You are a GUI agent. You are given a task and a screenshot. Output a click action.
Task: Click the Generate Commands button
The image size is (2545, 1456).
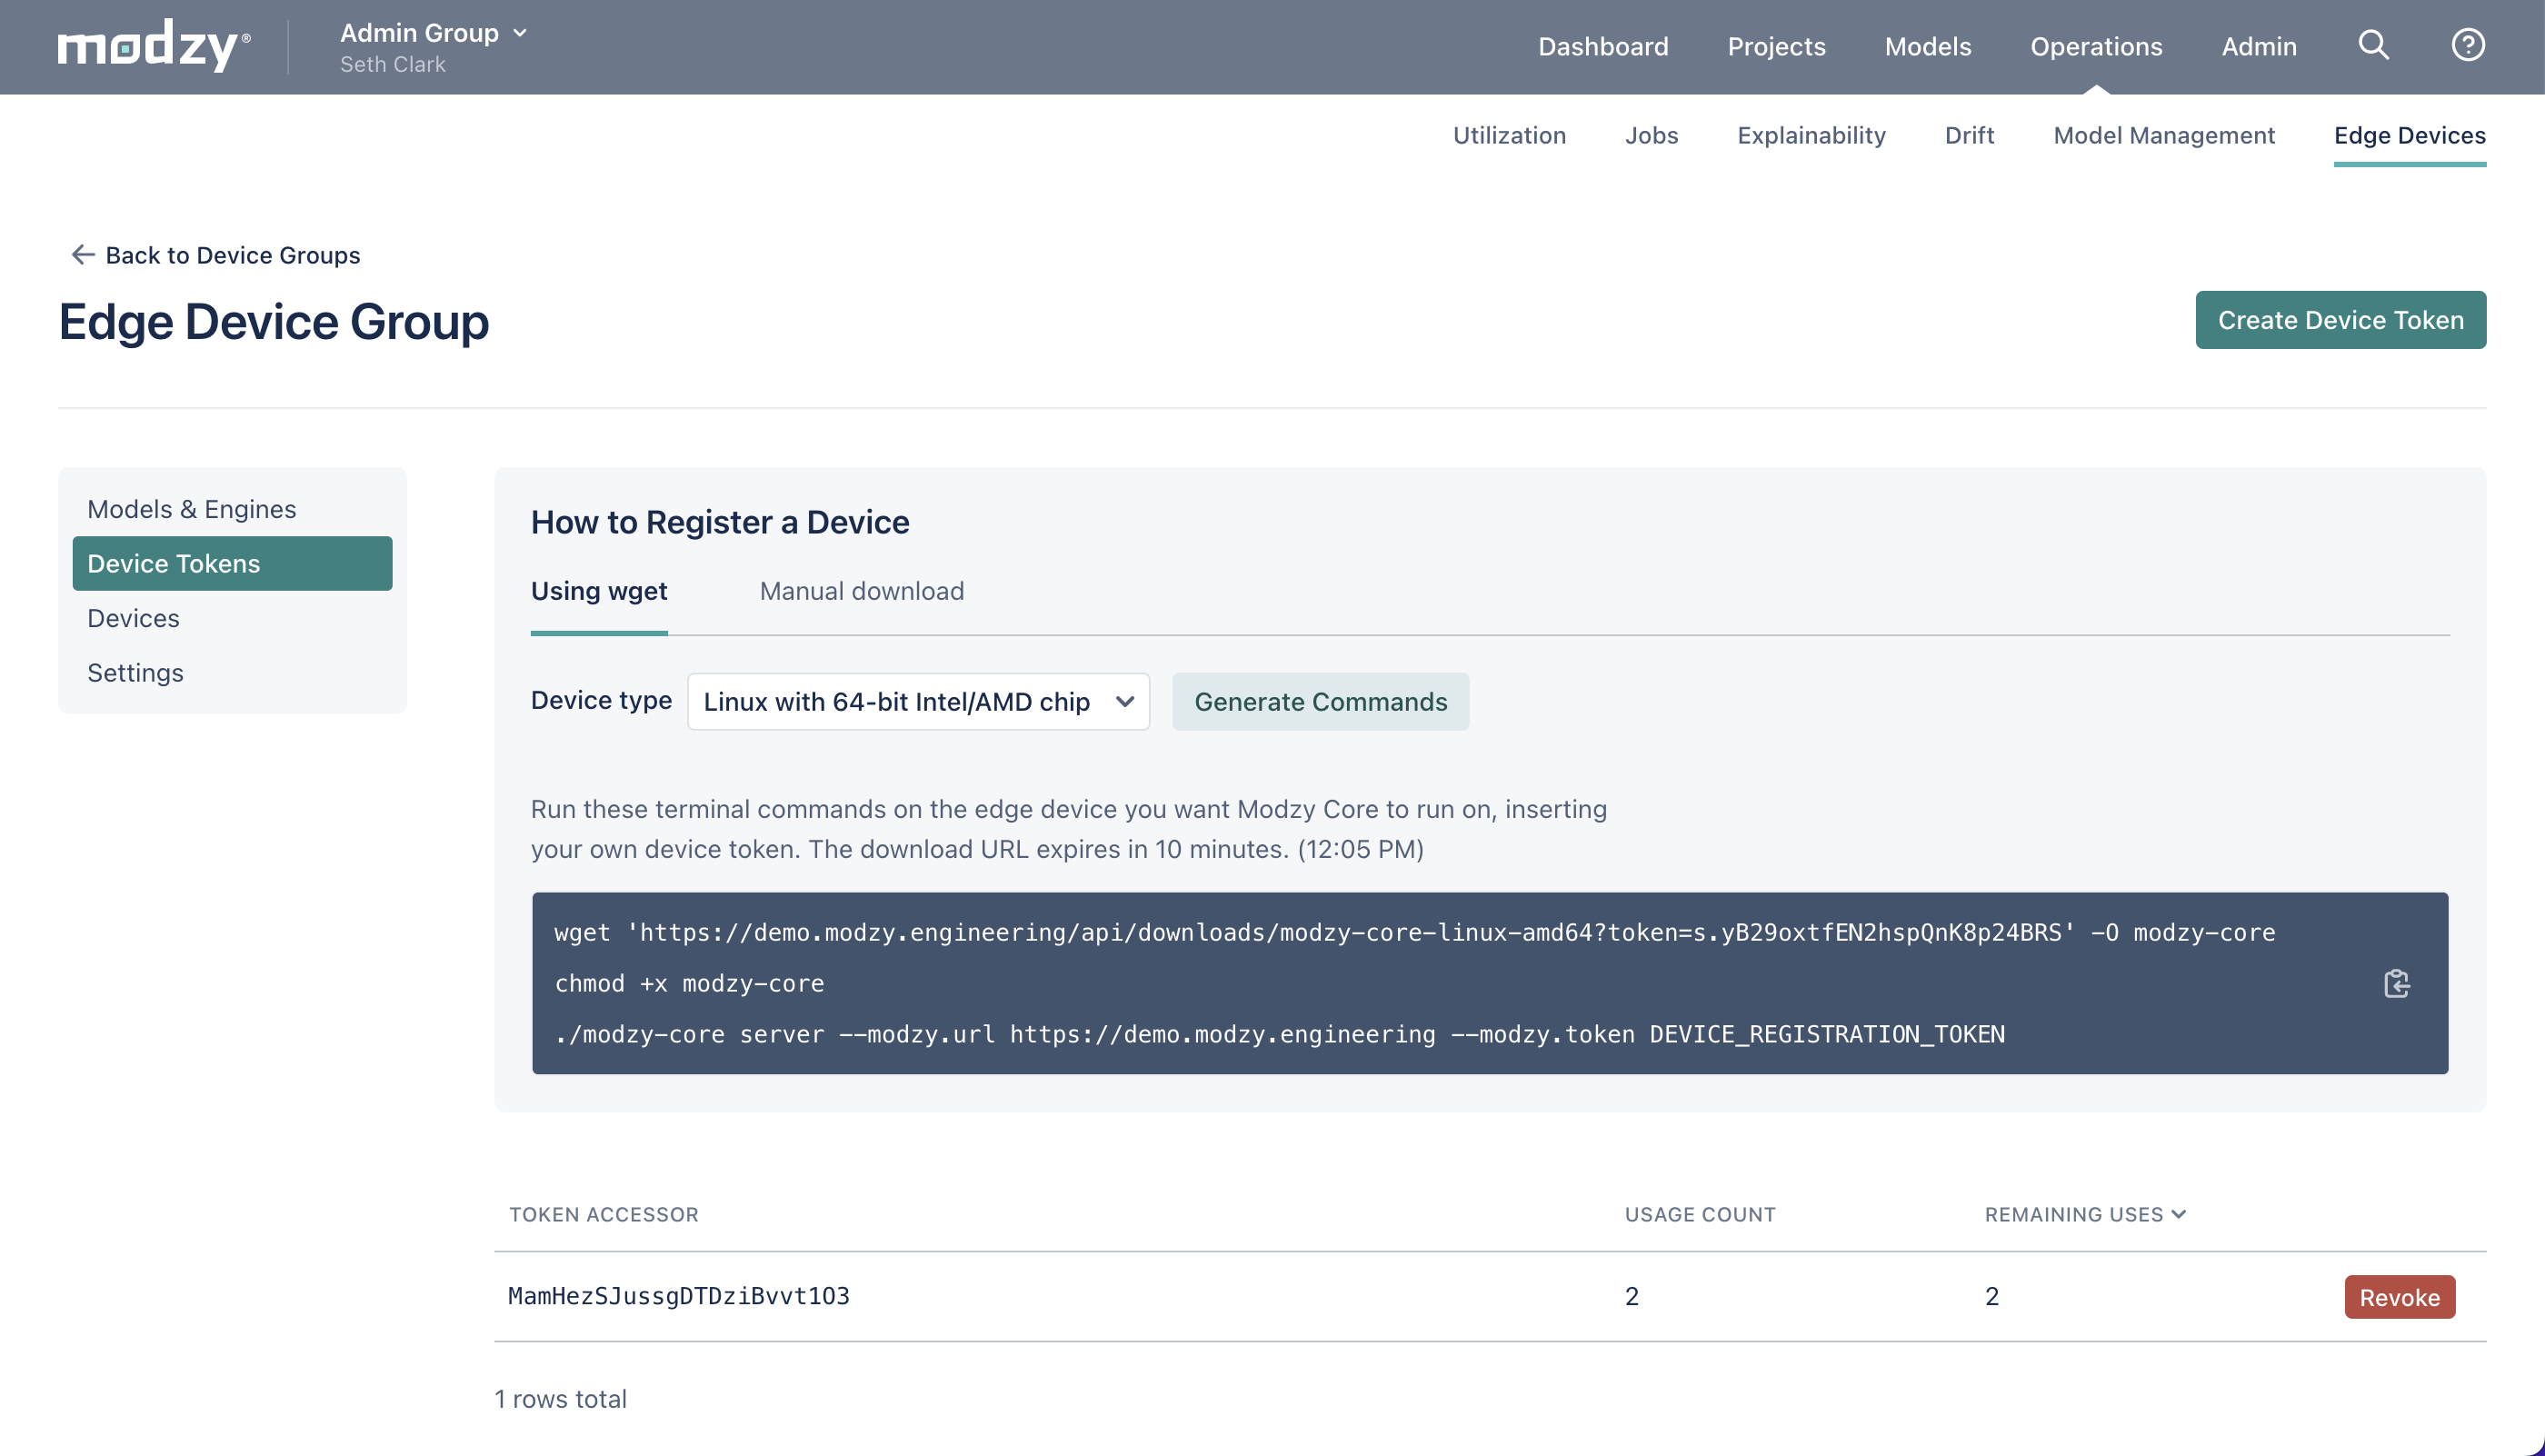[1320, 701]
